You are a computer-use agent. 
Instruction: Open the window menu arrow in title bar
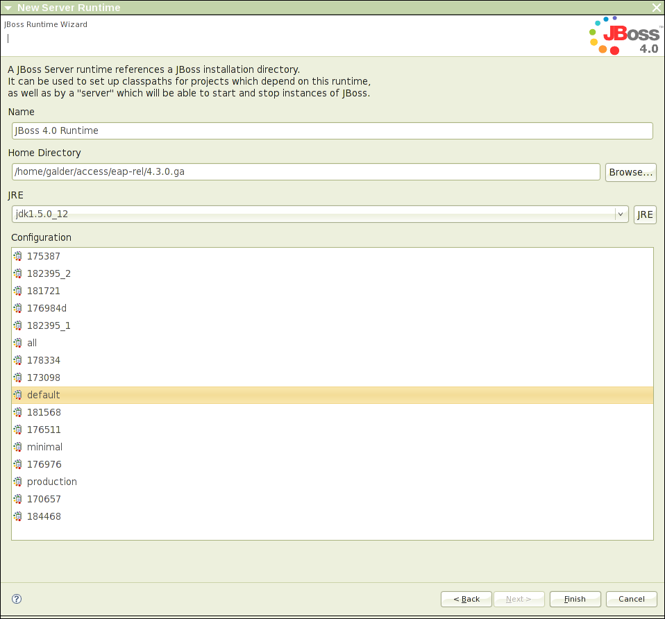coord(8,8)
